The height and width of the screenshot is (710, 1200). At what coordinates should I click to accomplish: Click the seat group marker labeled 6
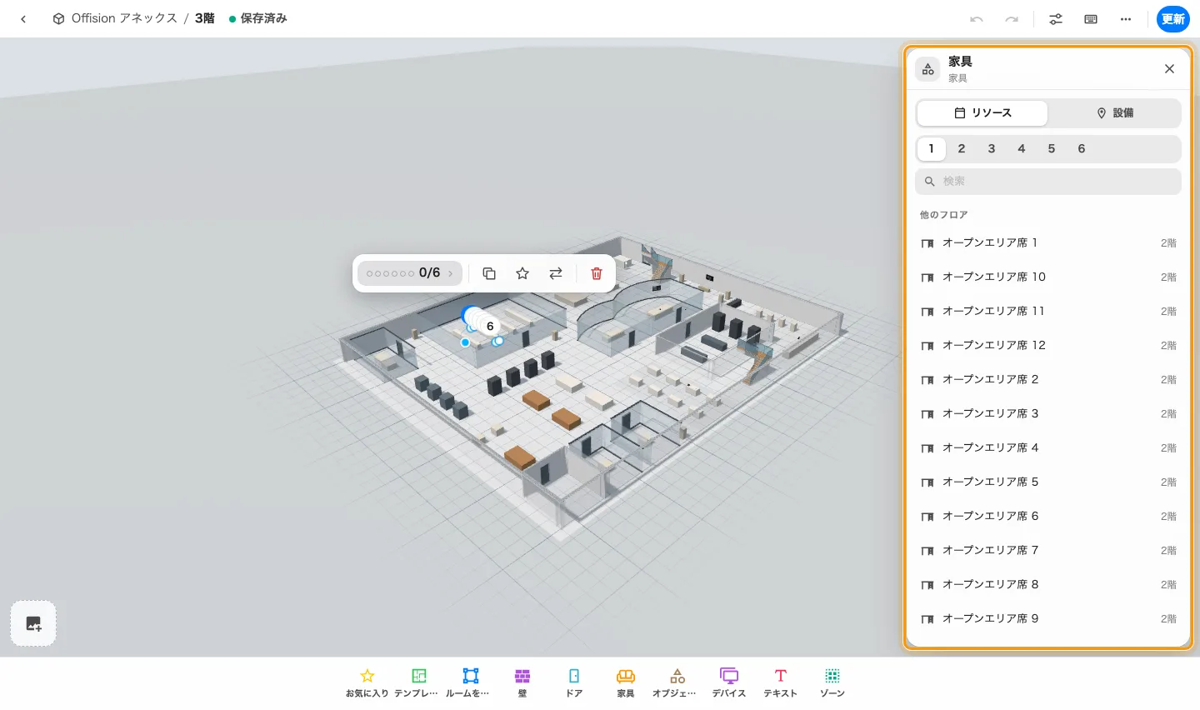[x=490, y=326]
